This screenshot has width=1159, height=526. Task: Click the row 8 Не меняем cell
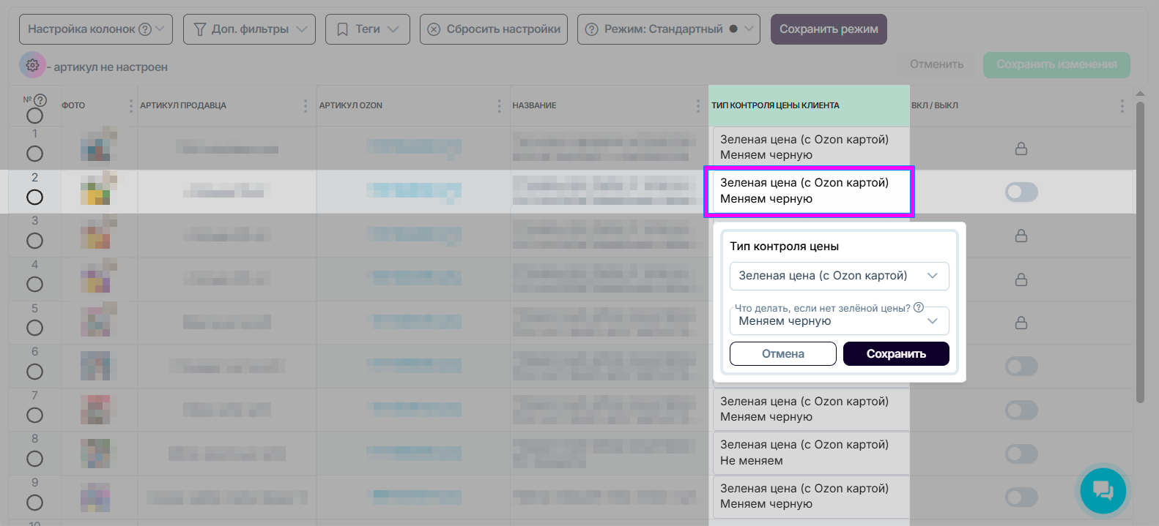coord(811,453)
